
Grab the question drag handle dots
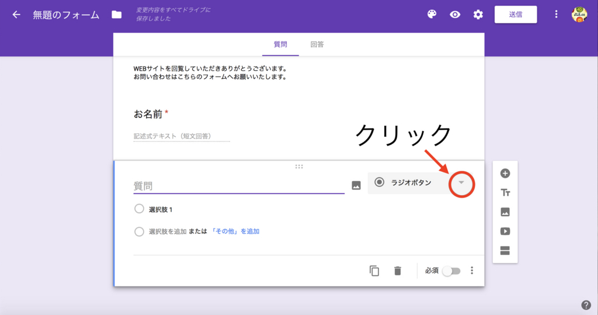click(299, 167)
